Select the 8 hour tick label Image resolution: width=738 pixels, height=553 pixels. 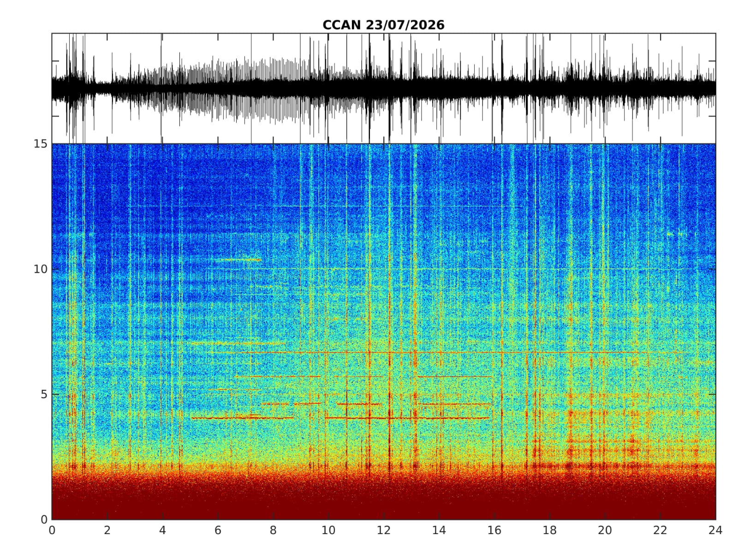tap(273, 530)
